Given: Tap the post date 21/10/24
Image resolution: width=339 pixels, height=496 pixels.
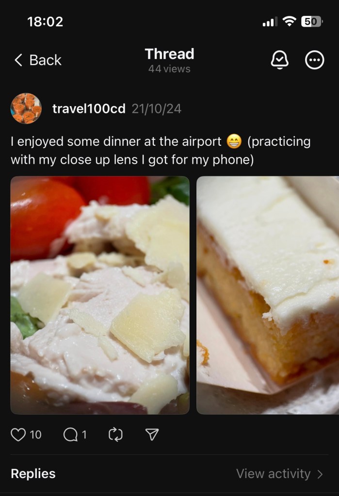Looking at the screenshot, I should click(x=157, y=109).
